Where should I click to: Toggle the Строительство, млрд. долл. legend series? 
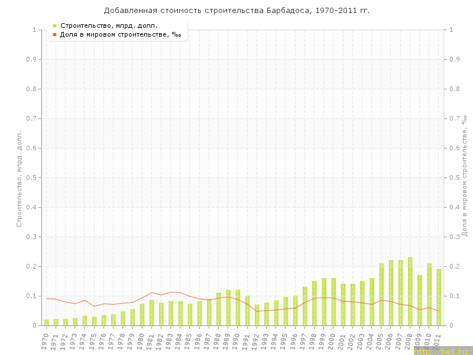pos(109,25)
